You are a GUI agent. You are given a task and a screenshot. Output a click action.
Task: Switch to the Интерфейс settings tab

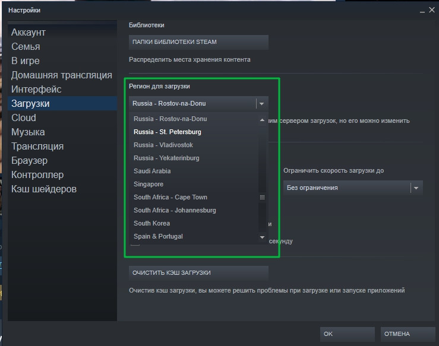pyautogui.click(x=36, y=89)
